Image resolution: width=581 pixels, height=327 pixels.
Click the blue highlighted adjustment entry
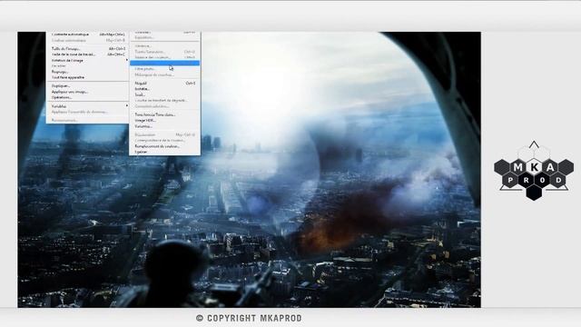pos(165,63)
